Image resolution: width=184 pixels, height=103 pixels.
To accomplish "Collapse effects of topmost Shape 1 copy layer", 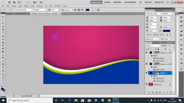I will point(172,53).
